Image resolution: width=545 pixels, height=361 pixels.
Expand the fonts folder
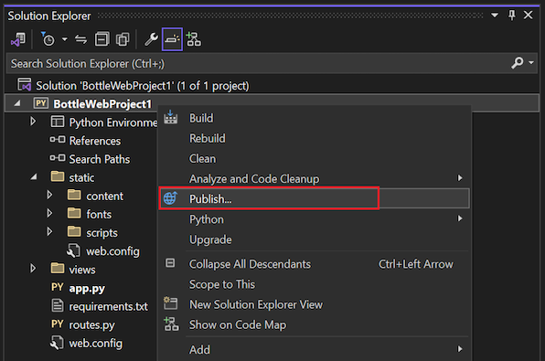point(49,213)
